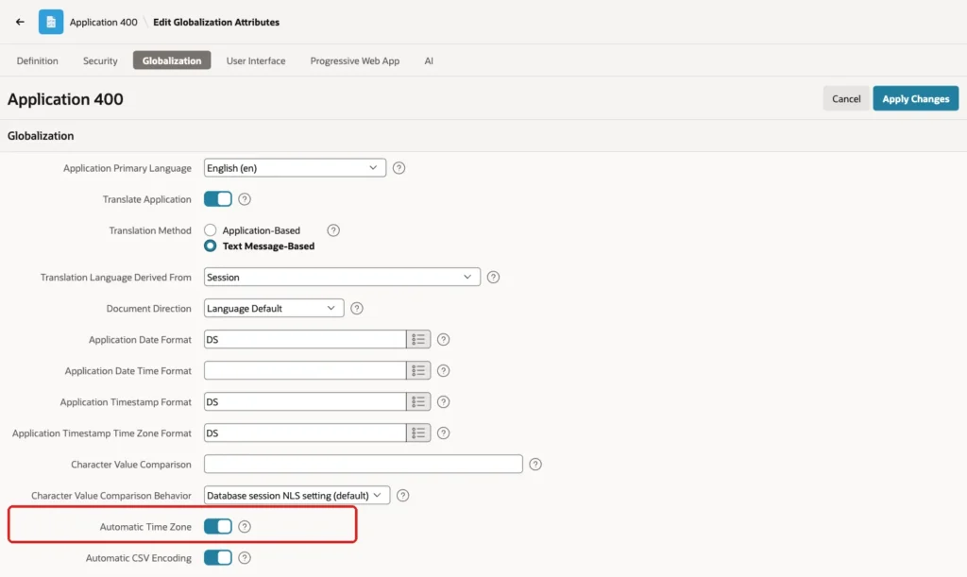Click into Timestamp Time Zone Format field

[305, 433]
